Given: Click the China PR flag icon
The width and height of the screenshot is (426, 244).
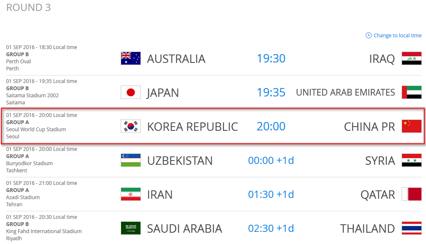Looking at the screenshot, I should click(411, 126).
